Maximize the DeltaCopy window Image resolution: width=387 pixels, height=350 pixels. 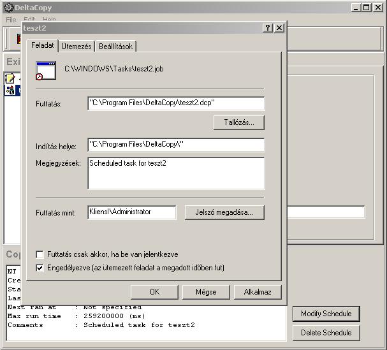coord(367,8)
